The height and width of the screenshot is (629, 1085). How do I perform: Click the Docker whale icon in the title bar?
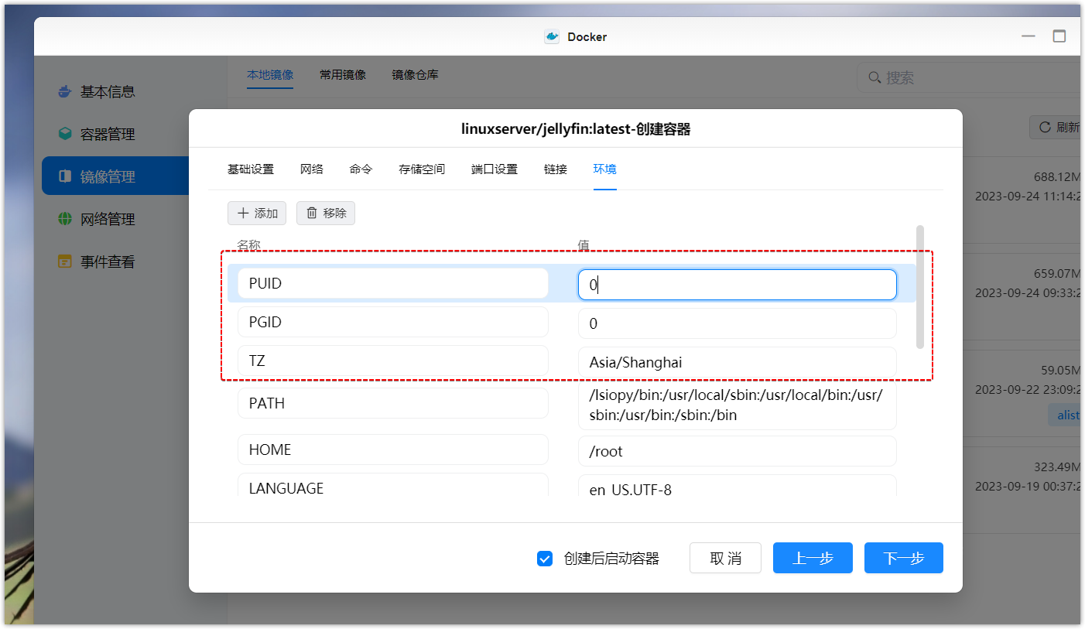[x=552, y=36]
